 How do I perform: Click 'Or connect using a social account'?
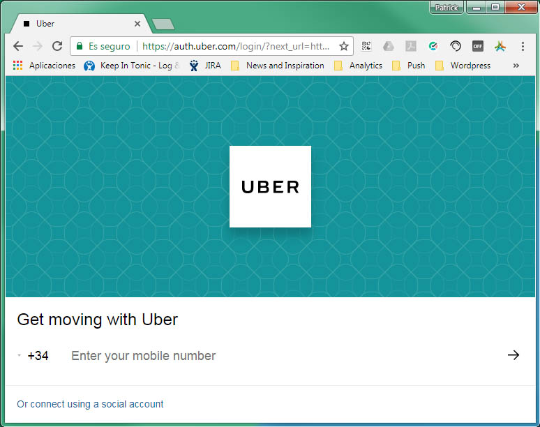(90, 404)
